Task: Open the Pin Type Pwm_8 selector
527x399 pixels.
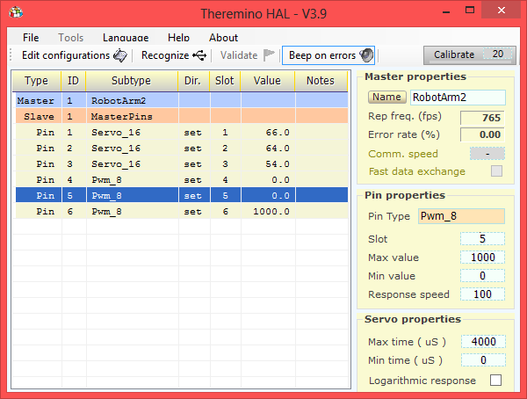Action: (460, 215)
